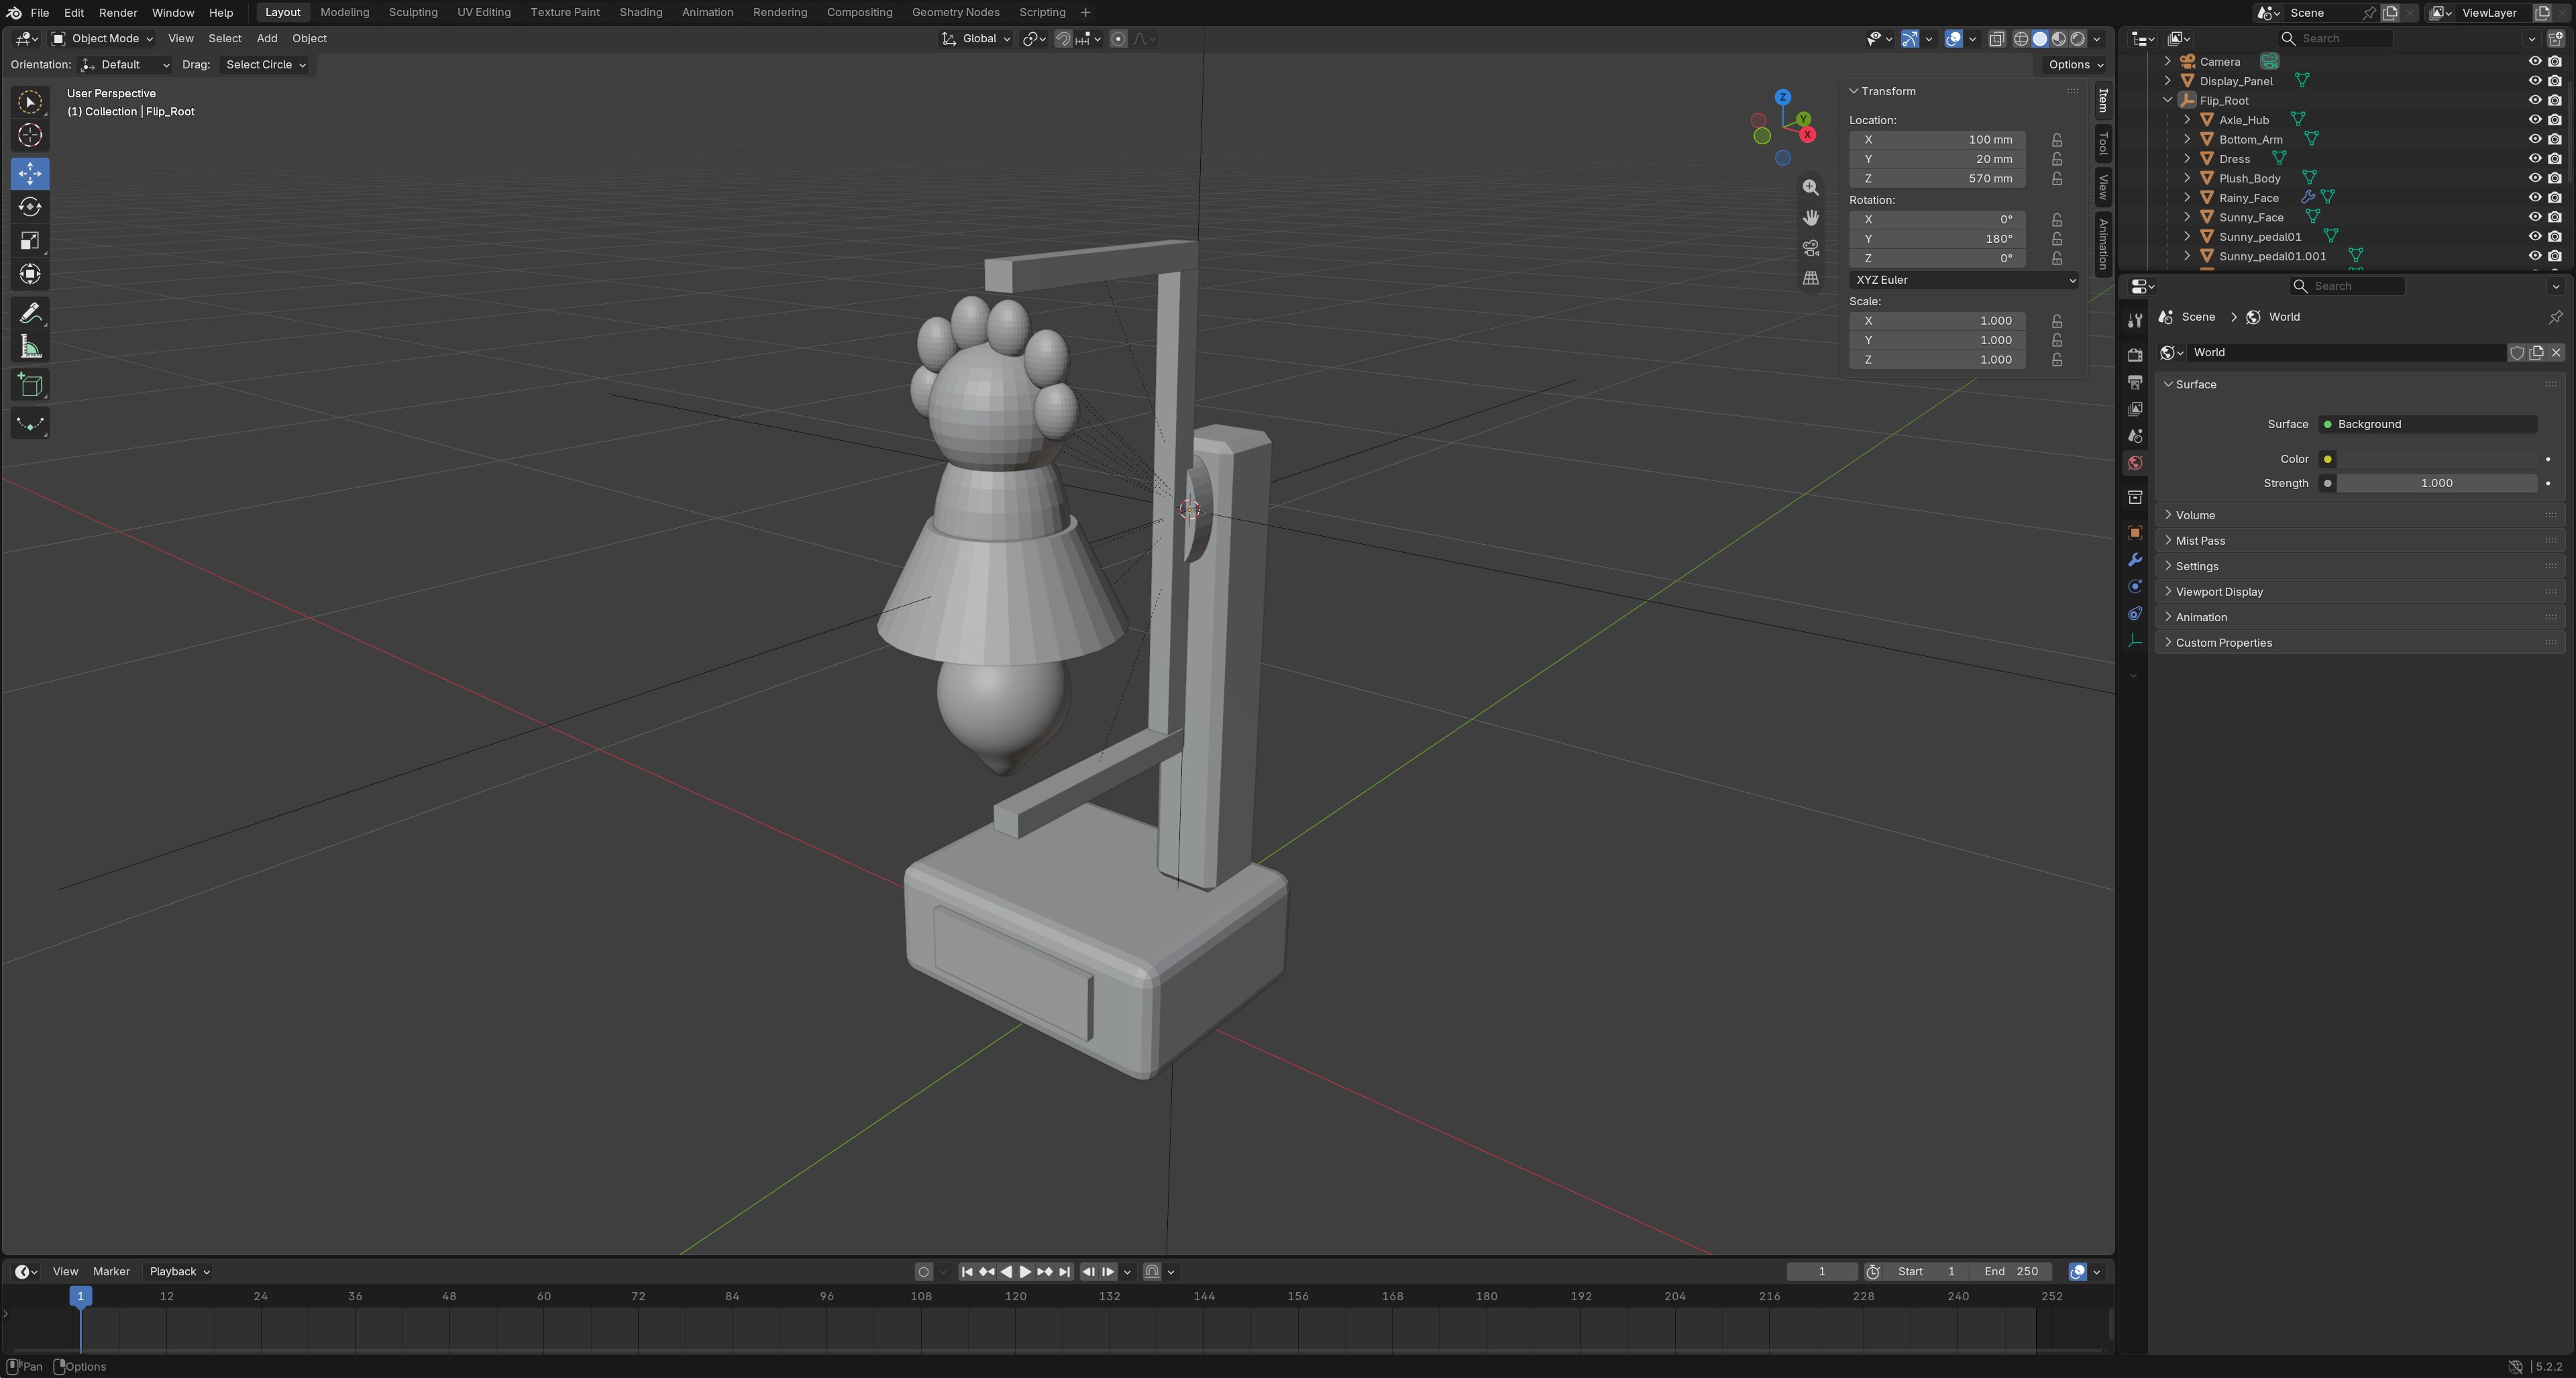The width and height of the screenshot is (2576, 1378).
Task: Open the Render properties tab icon
Action: (x=2134, y=355)
